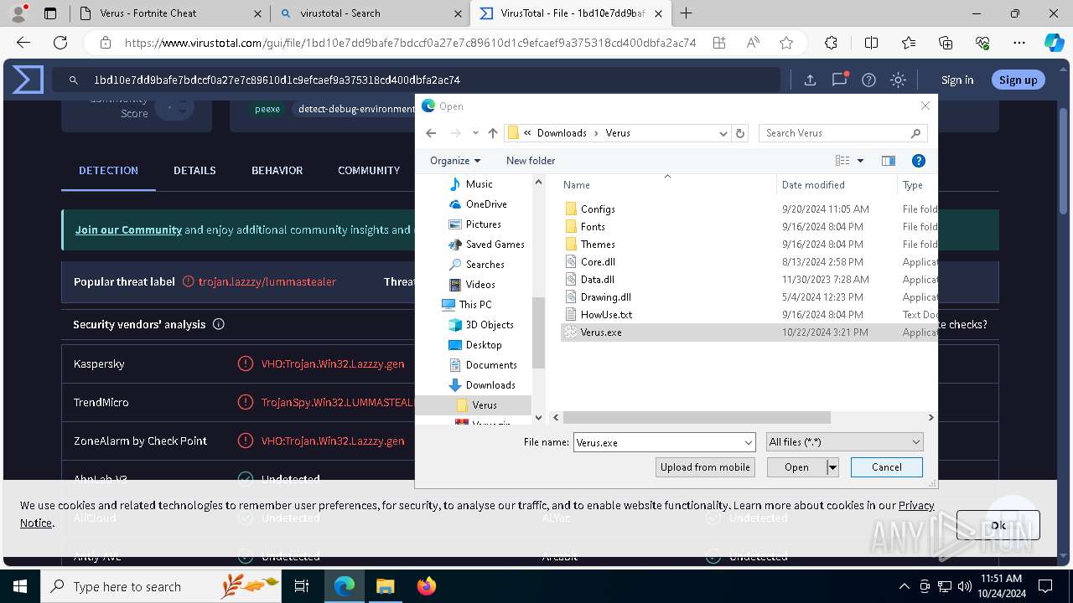The width and height of the screenshot is (1073, 603).
Task: Open the VirusTotal notifications icon
Action: tap(839, 80)
